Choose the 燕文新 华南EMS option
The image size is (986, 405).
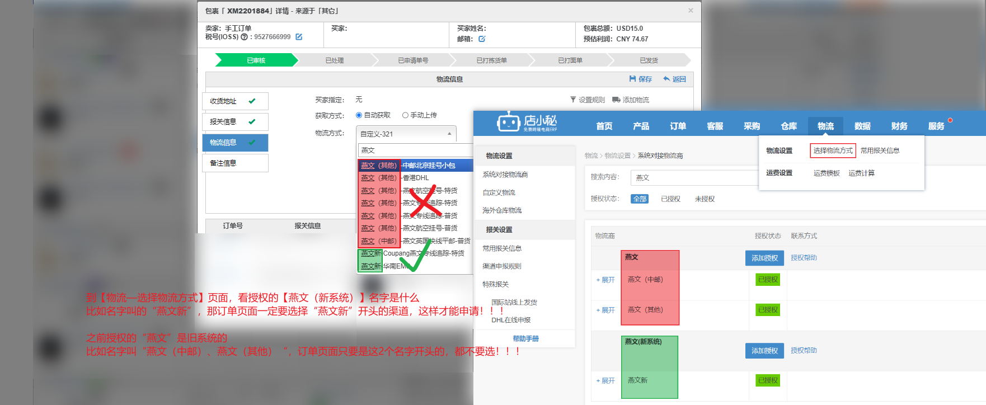415,266
